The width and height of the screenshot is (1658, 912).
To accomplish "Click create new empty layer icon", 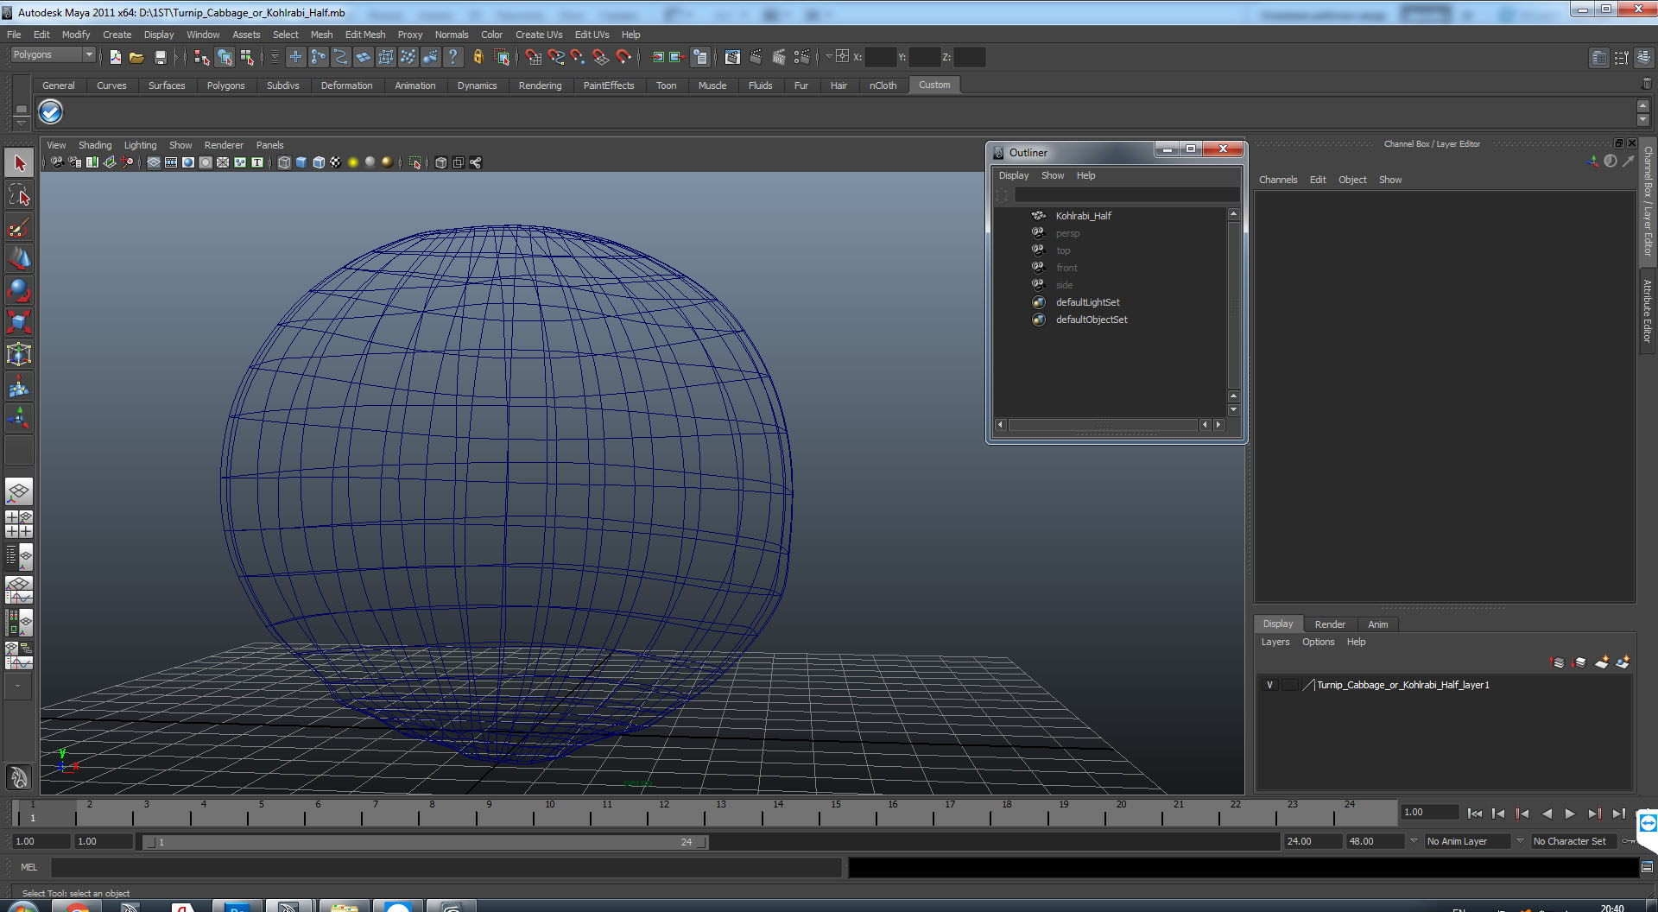I will point(1602,662).
